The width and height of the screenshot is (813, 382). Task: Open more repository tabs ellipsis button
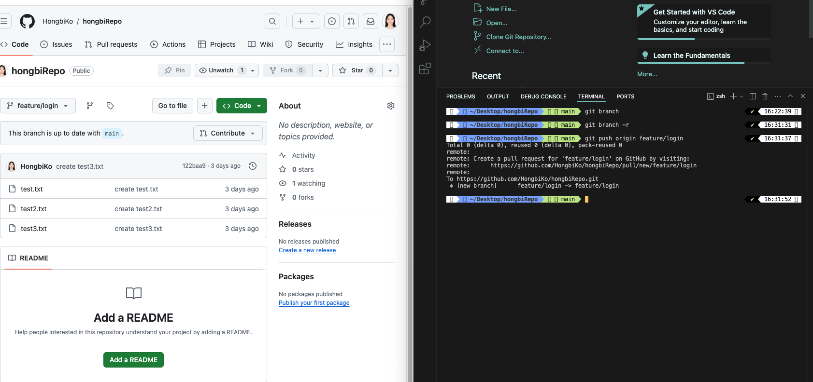387,44
